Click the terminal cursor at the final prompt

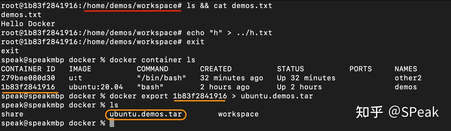(x=112, y=123)
